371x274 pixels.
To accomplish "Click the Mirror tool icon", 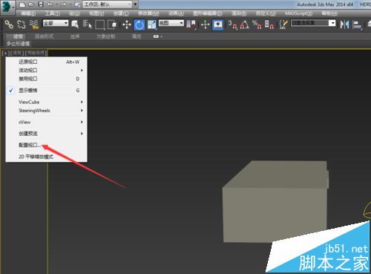I will coord(344,25).
